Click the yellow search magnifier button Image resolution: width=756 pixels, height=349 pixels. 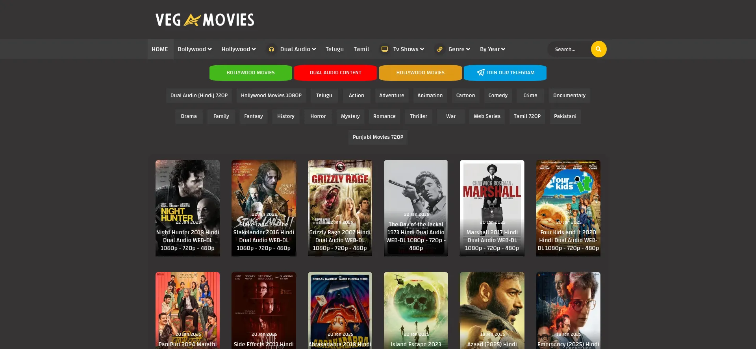point(598,49)
